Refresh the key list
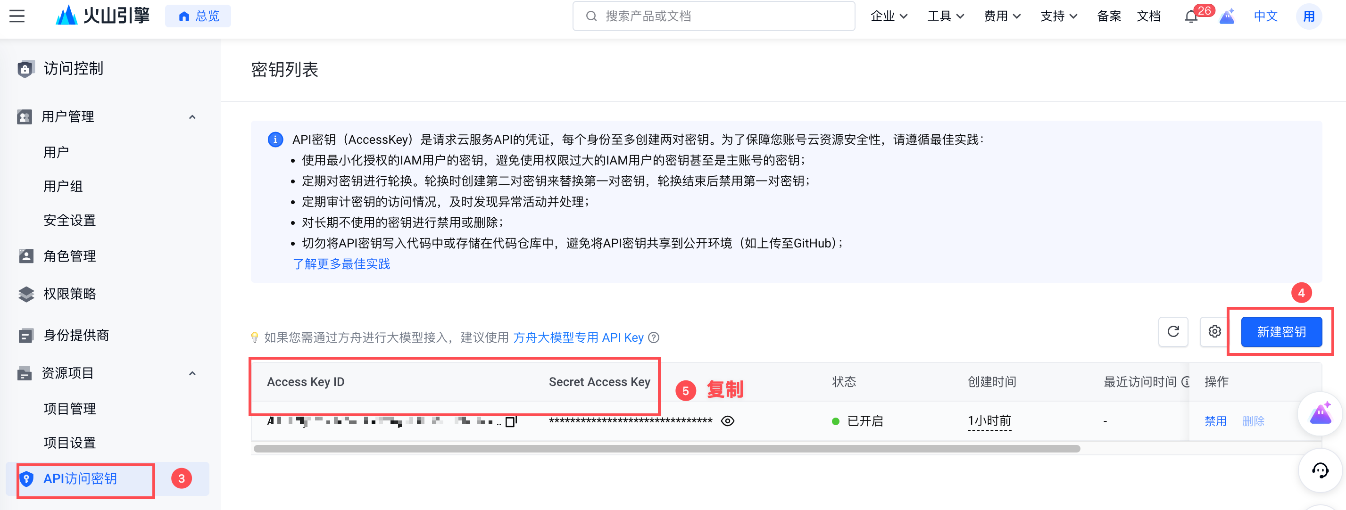The image size is (1346, 510). coord(1173,331)
